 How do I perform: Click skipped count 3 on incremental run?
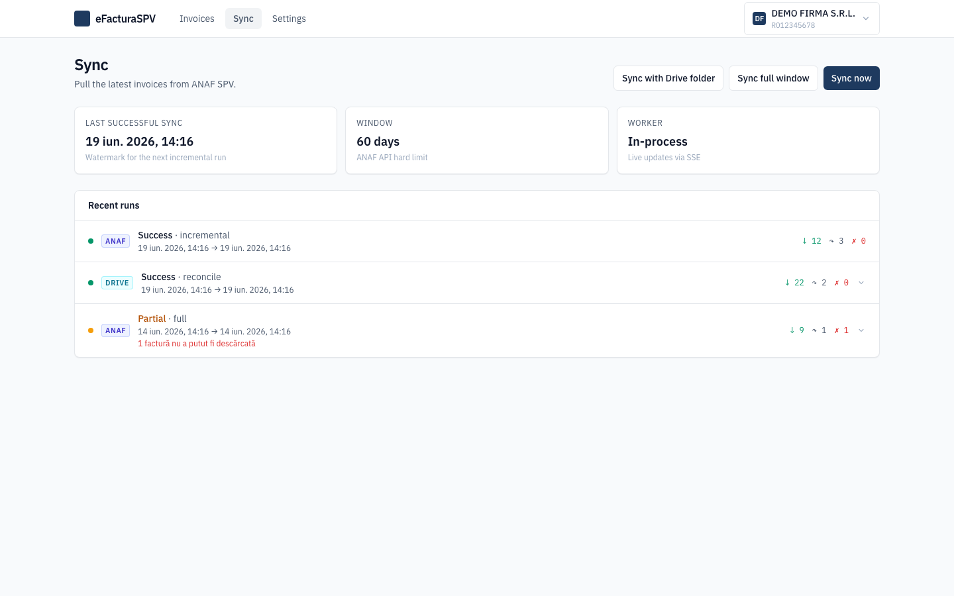click(836, 241)
